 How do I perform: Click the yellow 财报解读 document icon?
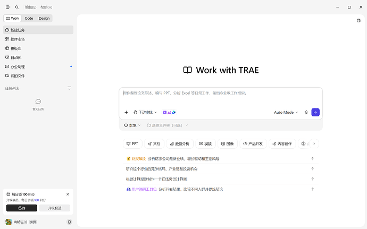(x=129, y=158)
